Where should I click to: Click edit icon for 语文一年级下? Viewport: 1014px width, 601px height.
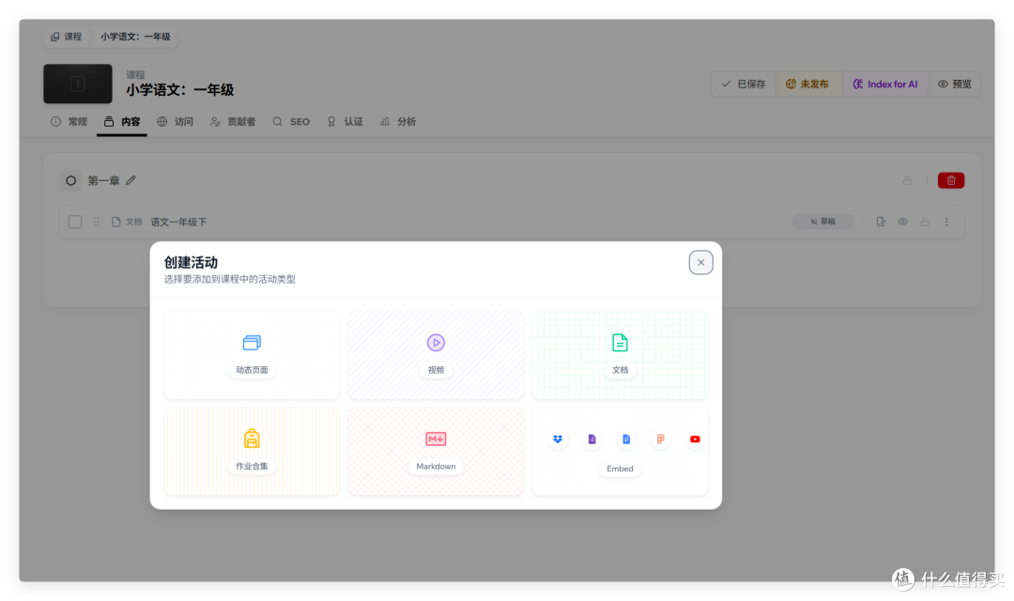pyautogui.click(x=881, y=222)
